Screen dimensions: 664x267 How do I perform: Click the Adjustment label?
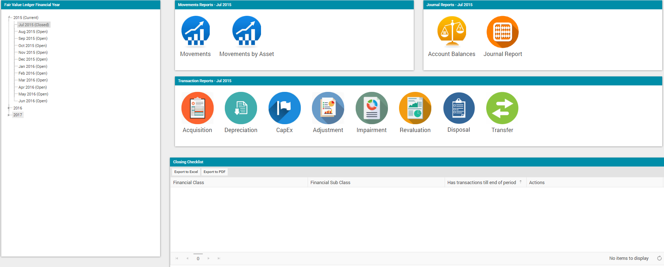click(x=328, y=130)
